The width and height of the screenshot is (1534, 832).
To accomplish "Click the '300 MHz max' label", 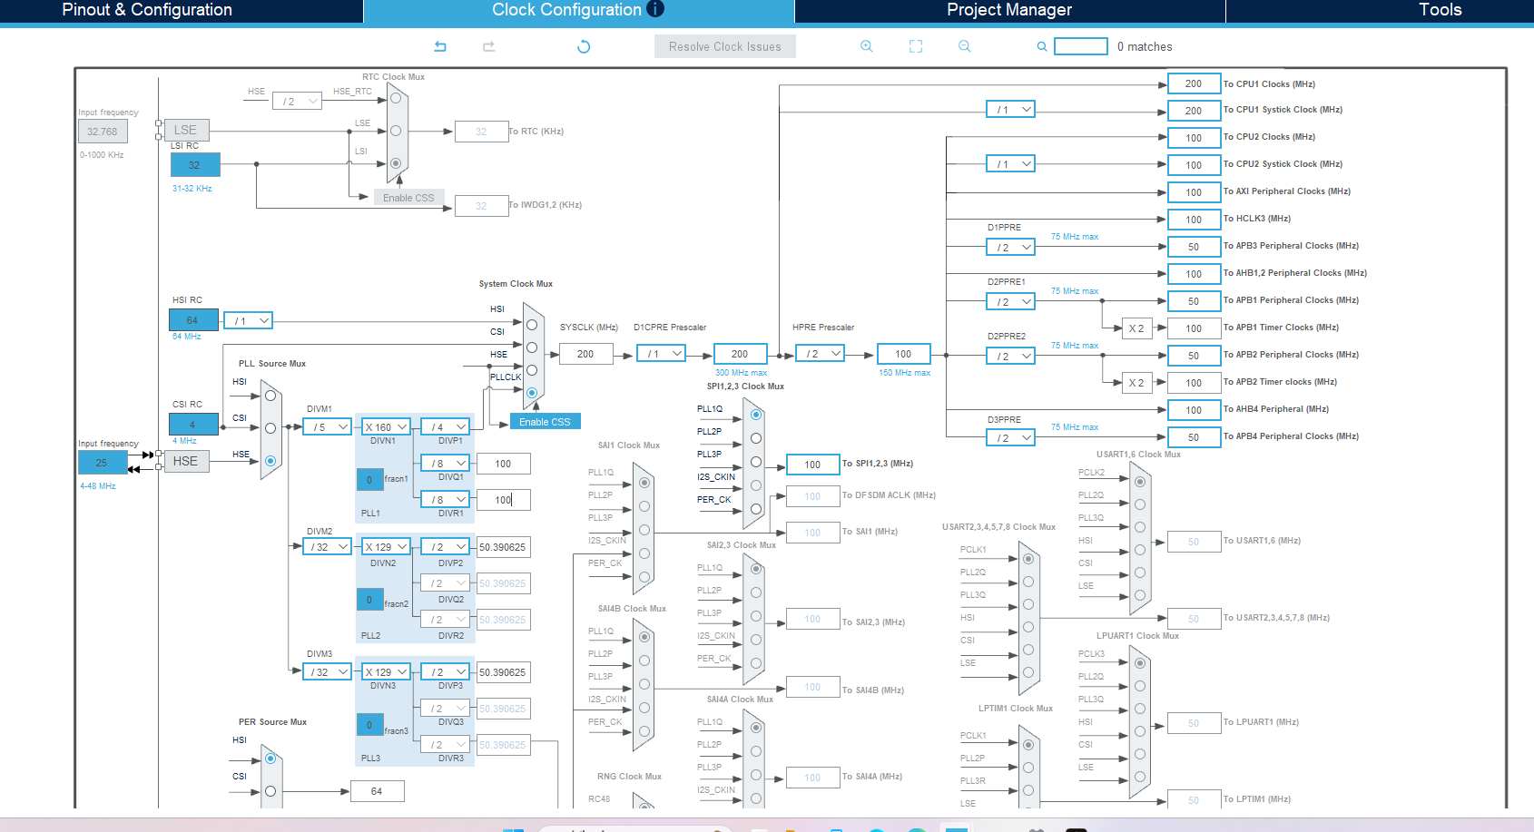I will coord(741,373).
